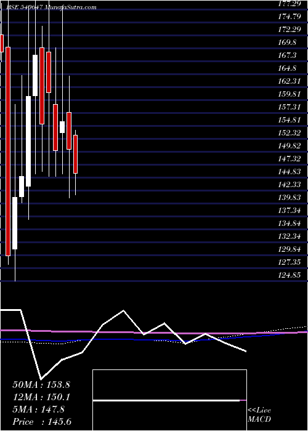Select the 129.84 price level label
This screenshot has width=308, height=431.
tap(290, 249)
